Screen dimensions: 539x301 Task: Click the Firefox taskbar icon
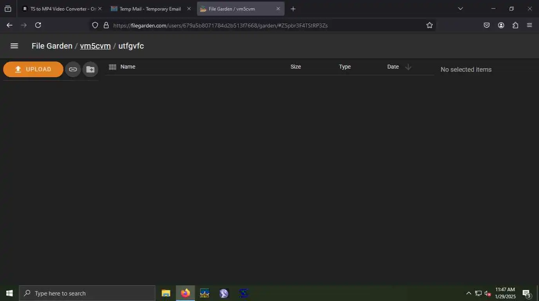tap(185, 293)
